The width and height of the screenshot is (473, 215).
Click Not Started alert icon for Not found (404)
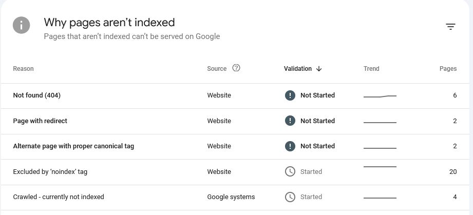tap(290, 95)
